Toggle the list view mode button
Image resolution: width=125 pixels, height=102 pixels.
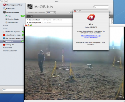(32, 16)
